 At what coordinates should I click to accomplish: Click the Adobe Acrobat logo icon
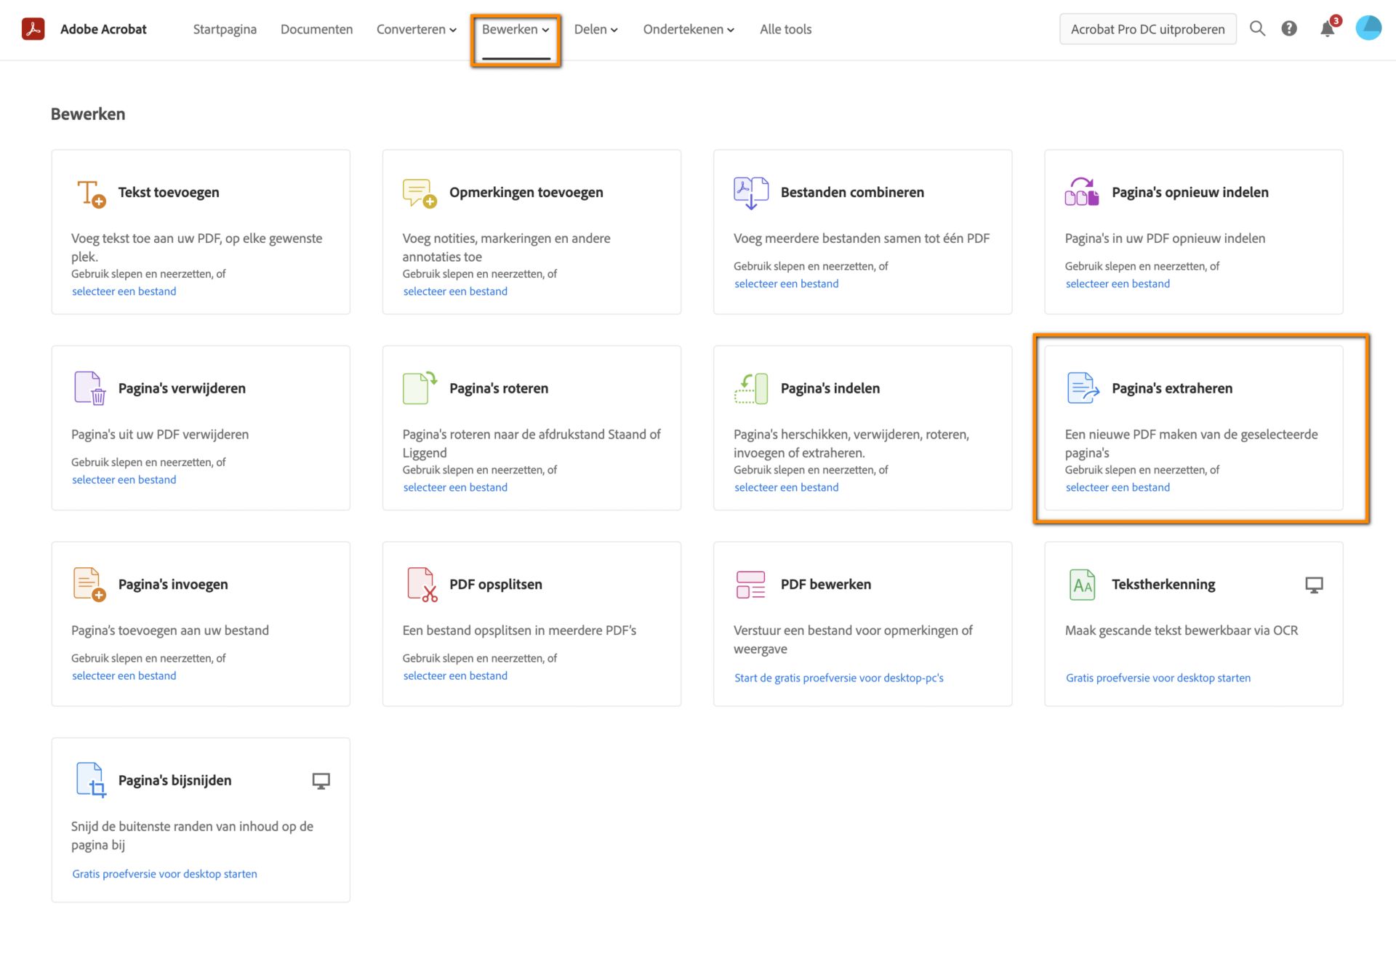point(33,29)
